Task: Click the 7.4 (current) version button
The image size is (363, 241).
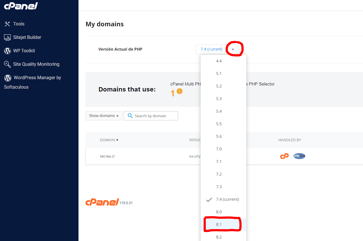Action: tap(211, 49)
